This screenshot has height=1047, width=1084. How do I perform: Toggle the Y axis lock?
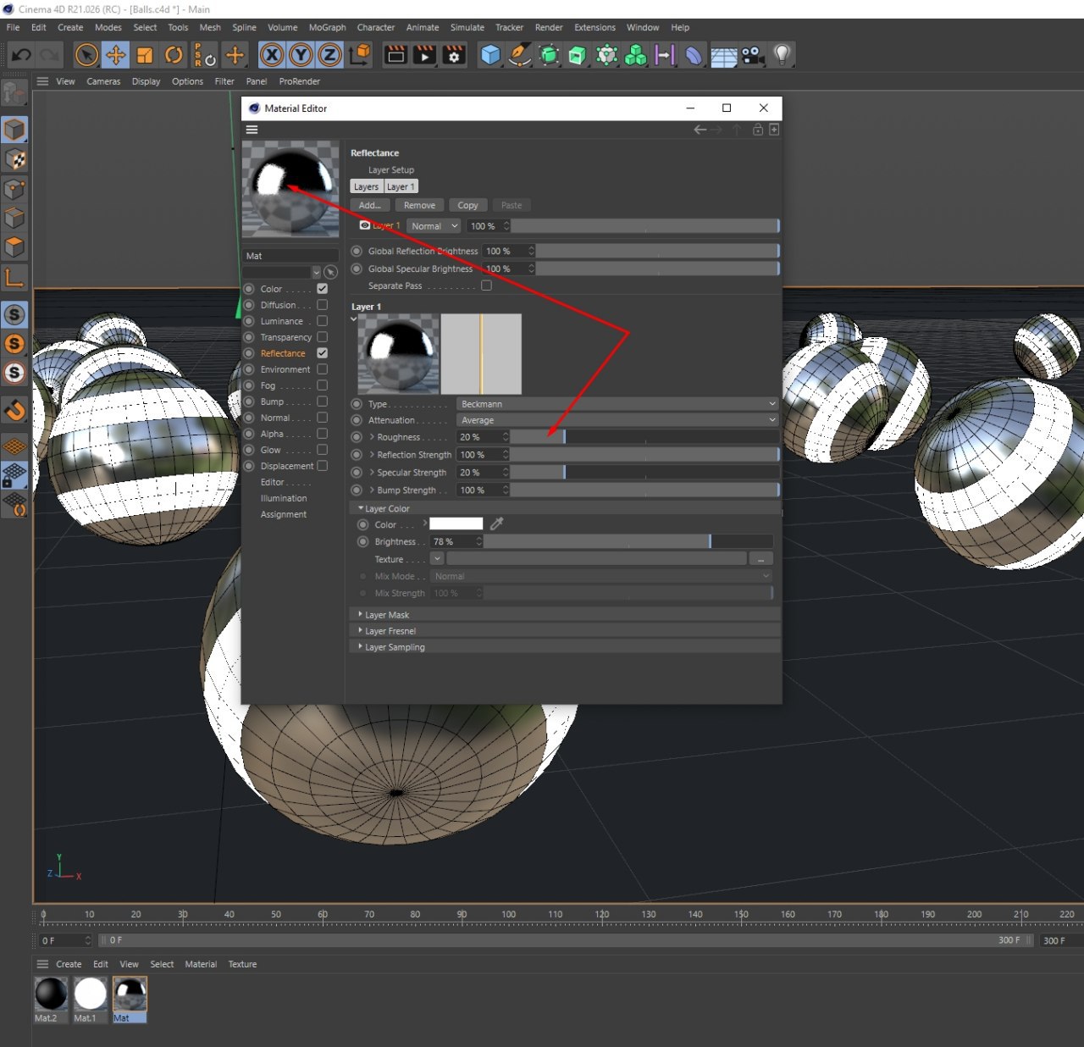tap(301, 56)
